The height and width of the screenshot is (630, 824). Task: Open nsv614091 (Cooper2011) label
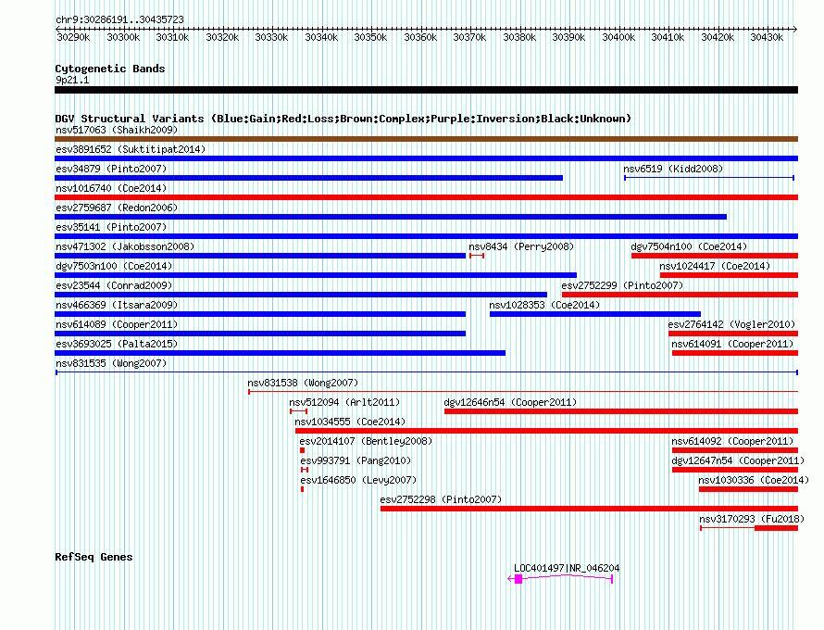click(732, 344)
